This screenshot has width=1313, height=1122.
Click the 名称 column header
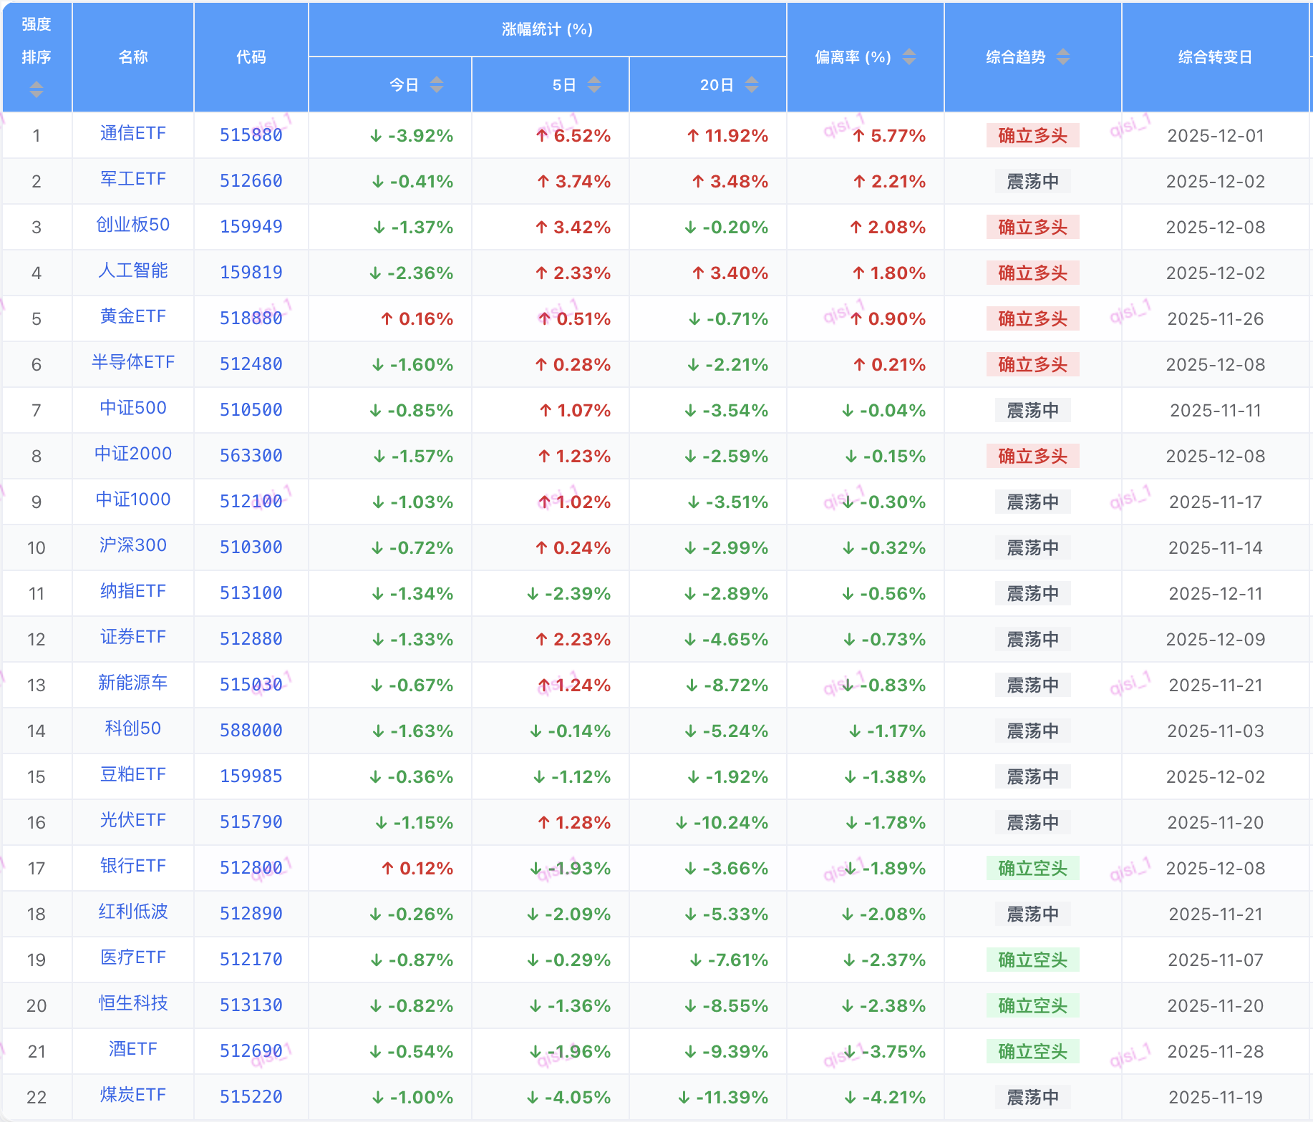coord(133,57)
